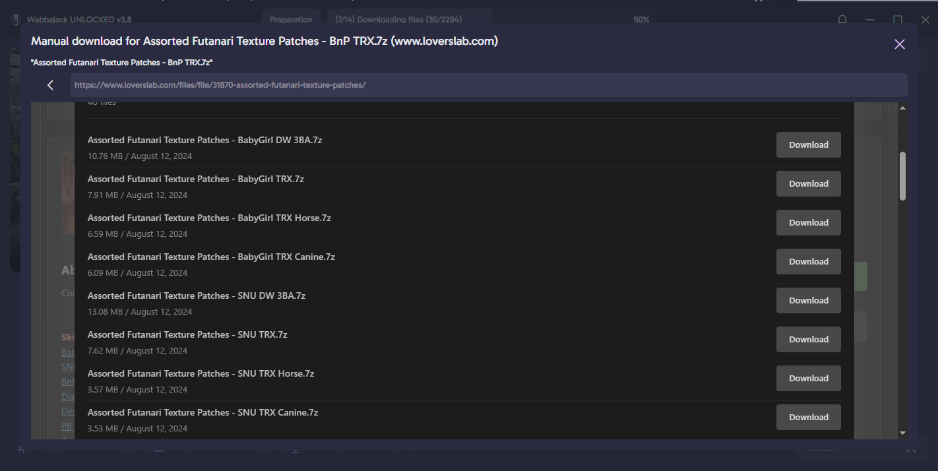The image size is (938, 471).
Task: Download the BabyGirl TRX Canine.7z file
Action: coord(808,261)
